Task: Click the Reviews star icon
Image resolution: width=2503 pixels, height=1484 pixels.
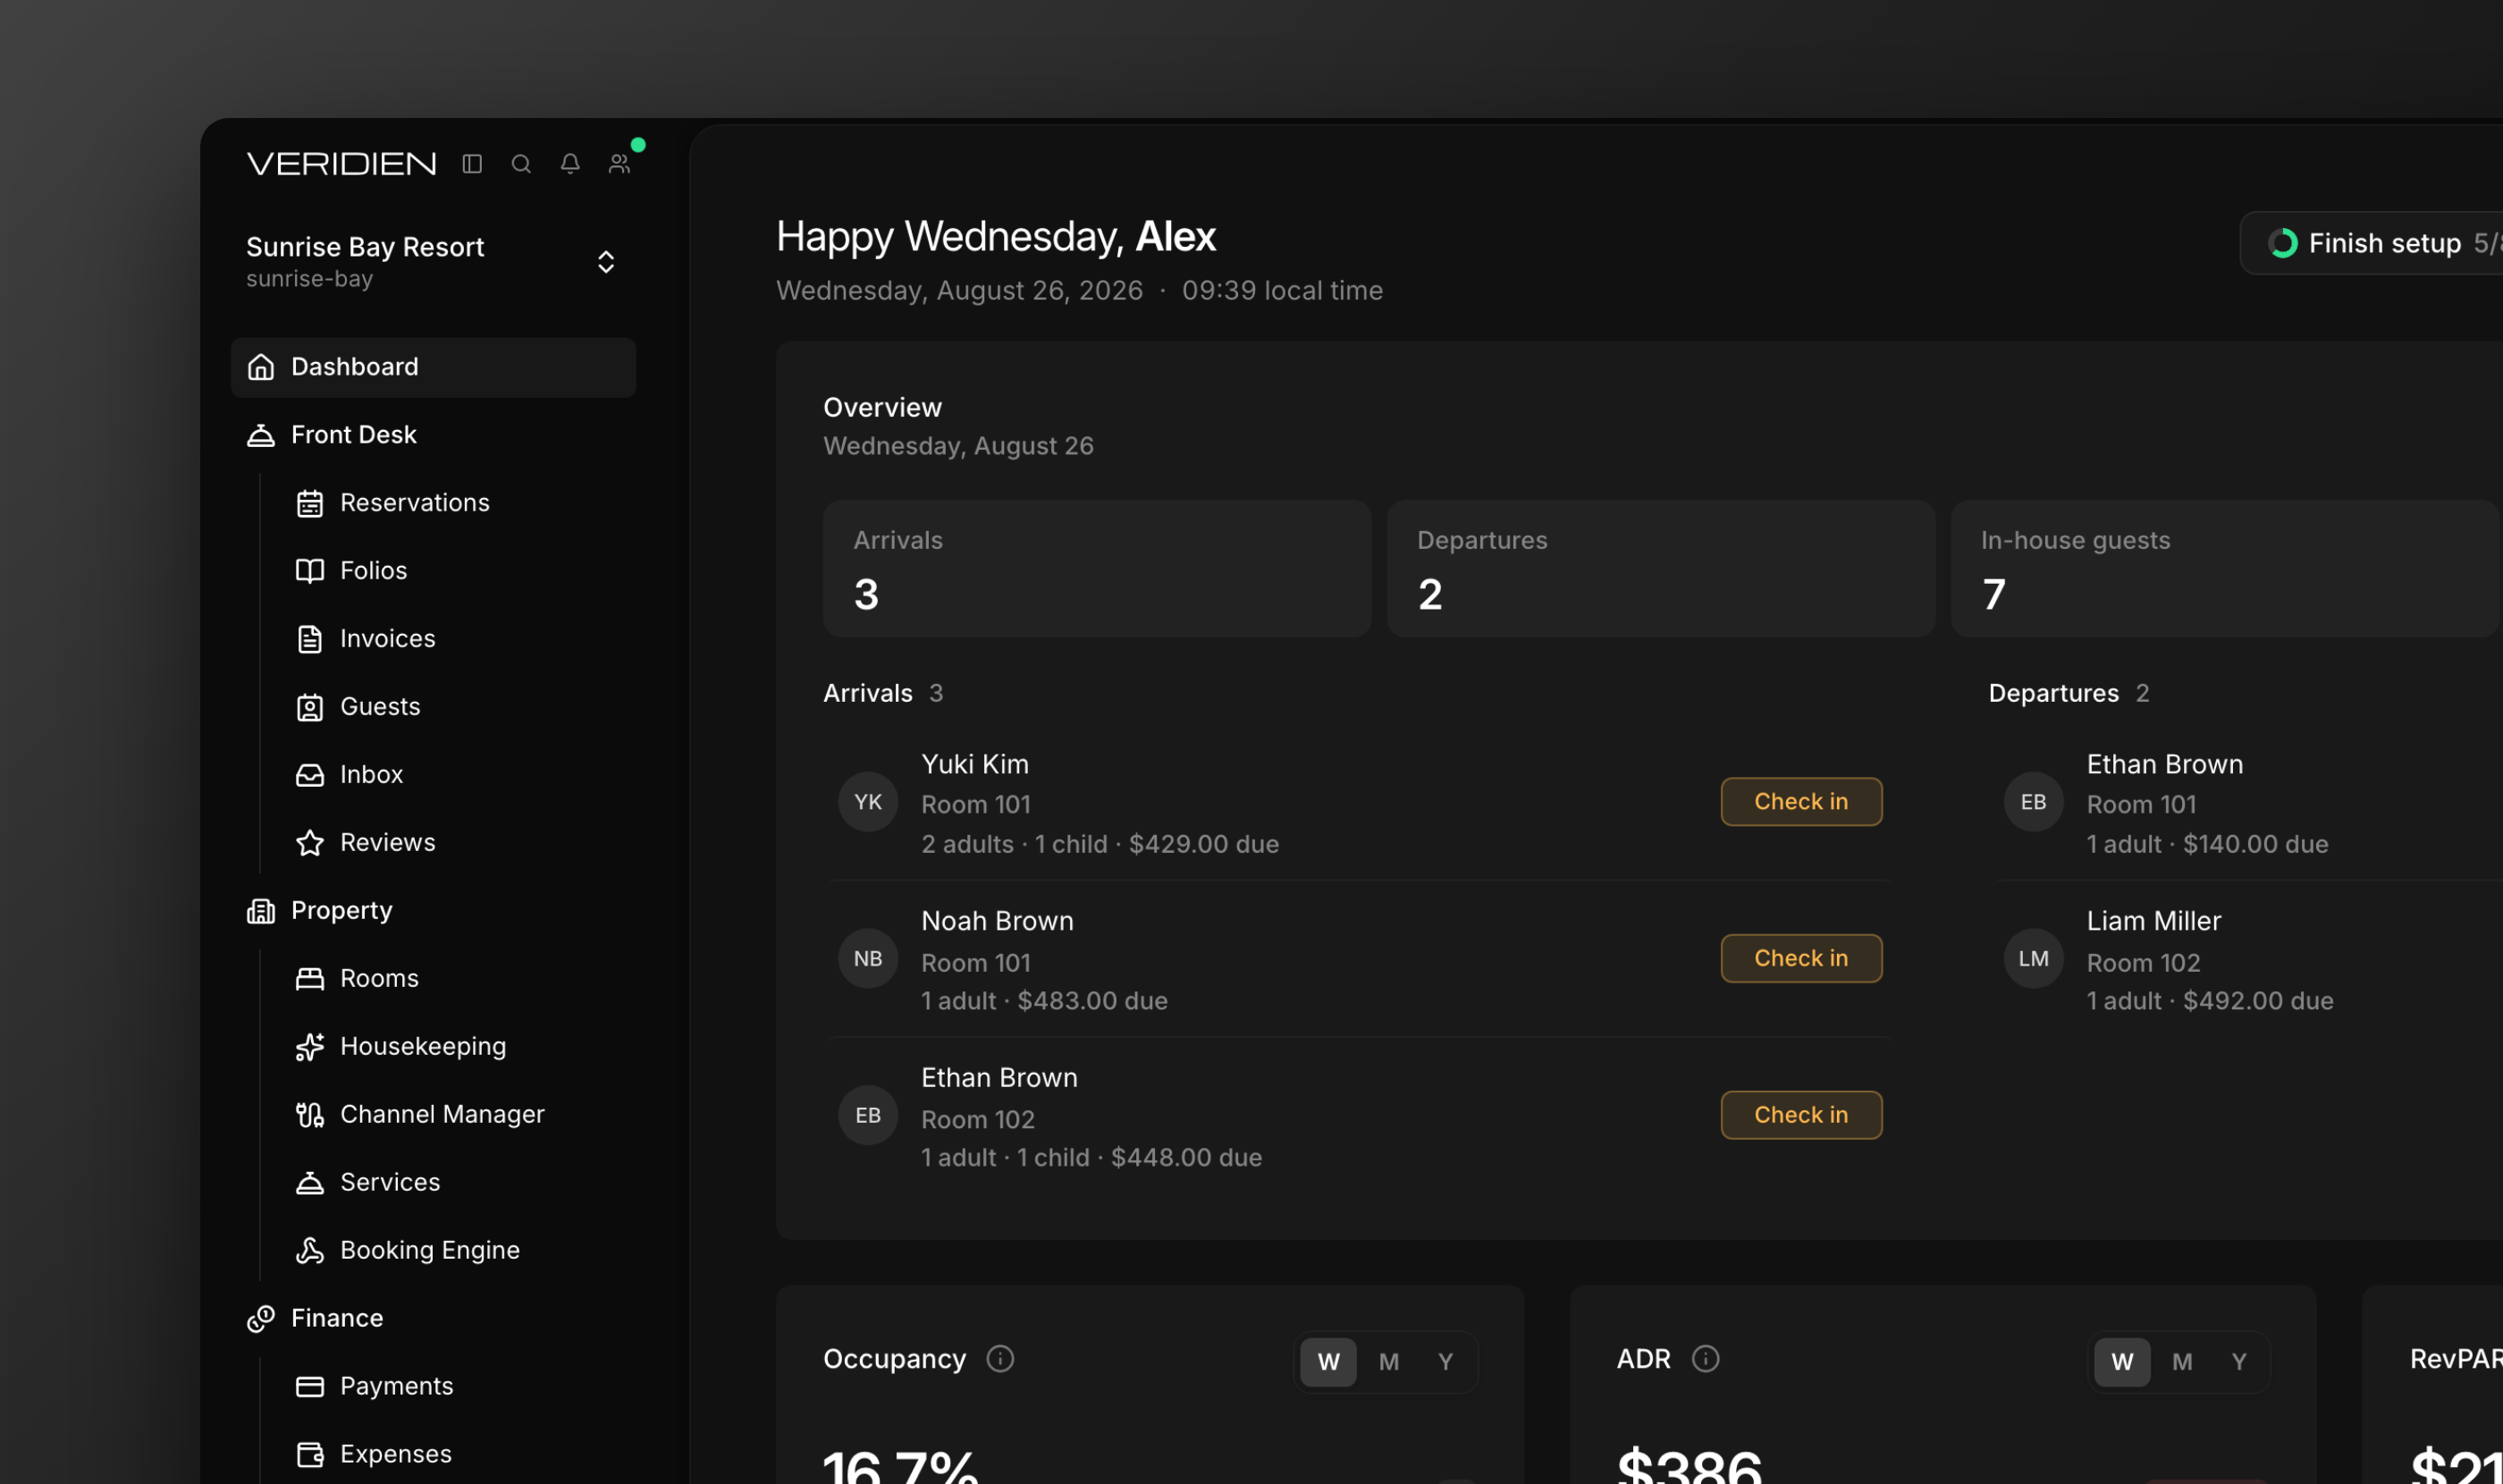Action: tap(310, 843)
